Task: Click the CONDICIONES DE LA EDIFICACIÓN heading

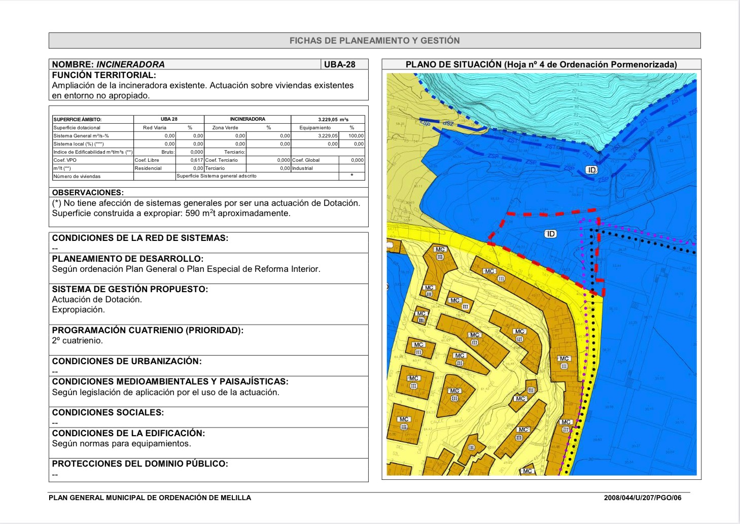Action: click(x=128, y=433)
